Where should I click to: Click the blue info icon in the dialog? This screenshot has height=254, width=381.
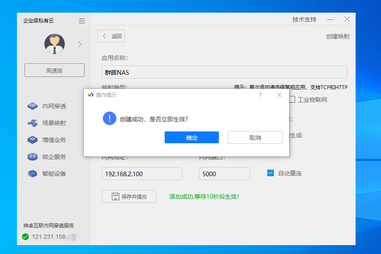pos(110,118)
